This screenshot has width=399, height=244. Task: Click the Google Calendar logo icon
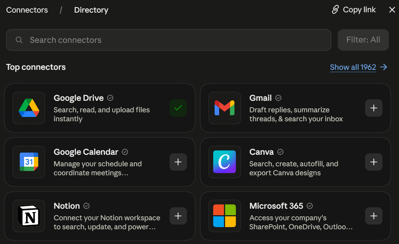tap(29, 162)
